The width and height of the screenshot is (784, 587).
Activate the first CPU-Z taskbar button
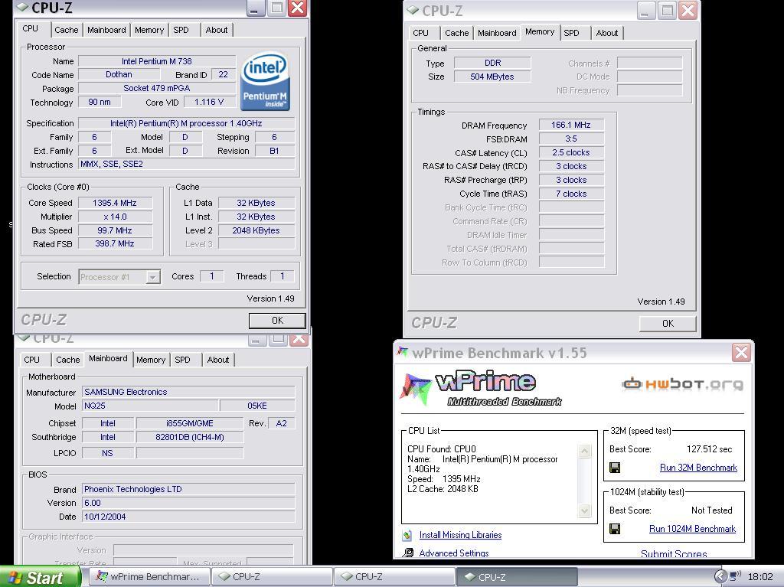272,577
